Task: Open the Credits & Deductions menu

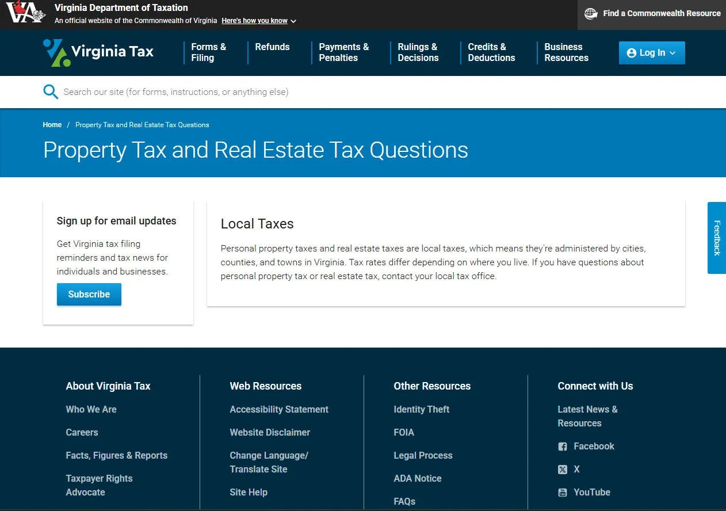Action: (x=491, y=52)
